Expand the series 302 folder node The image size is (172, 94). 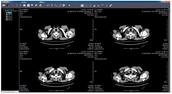(x=5, y=15)
